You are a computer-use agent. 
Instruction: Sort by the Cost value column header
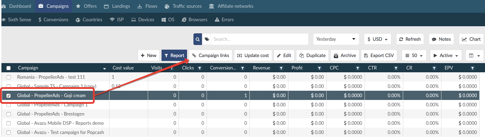tap(123, 68)
